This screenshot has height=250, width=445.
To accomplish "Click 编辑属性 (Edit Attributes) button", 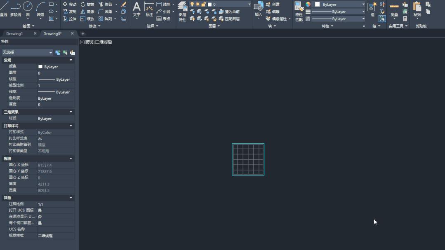I will 276,19.
